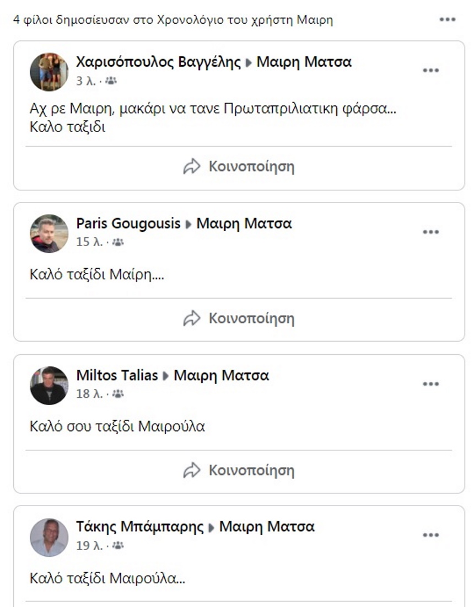474x607 pixels.
Task: View Τάκης Μπάμπαρης profile photo
Action: [49, 537]
